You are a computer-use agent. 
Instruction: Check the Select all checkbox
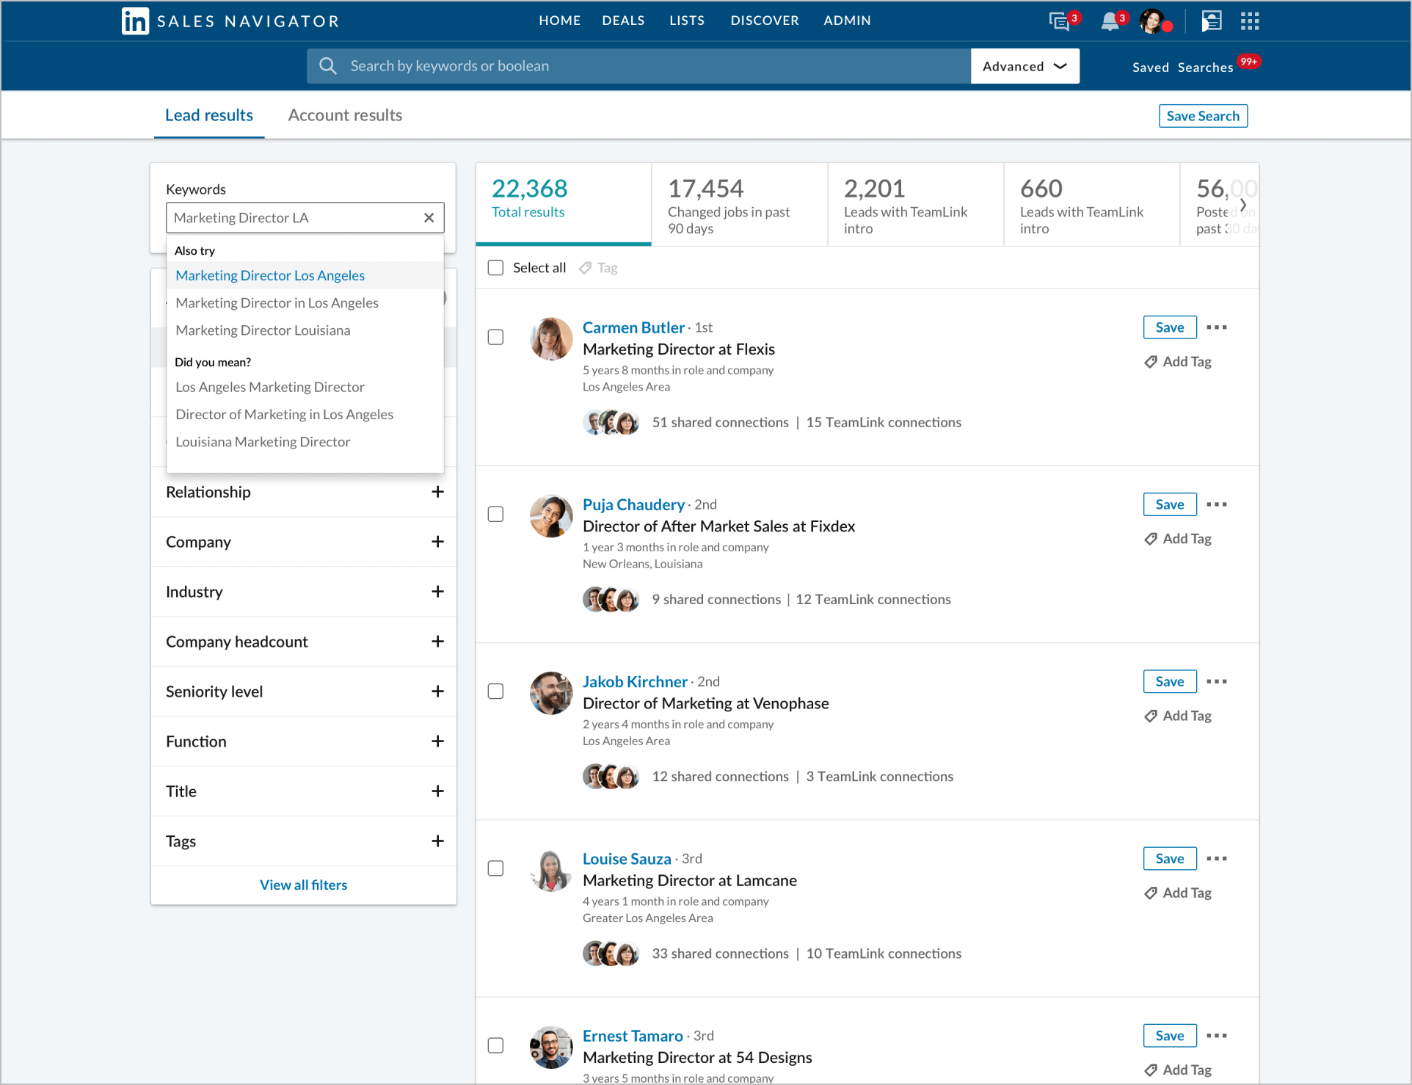(x=496, y=268)
